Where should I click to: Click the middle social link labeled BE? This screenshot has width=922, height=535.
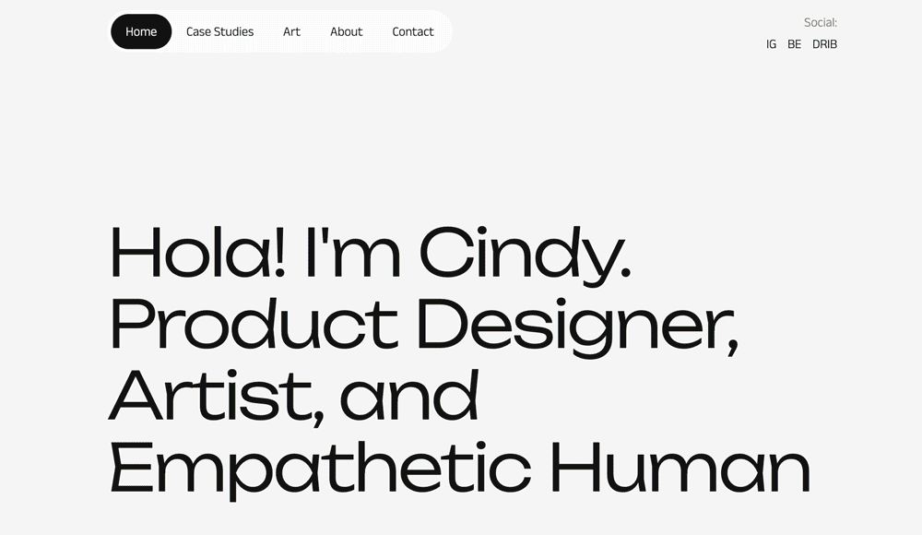point(794,43)
